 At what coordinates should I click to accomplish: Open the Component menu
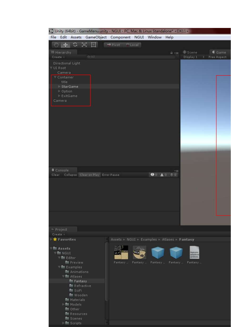coord(120,37)
